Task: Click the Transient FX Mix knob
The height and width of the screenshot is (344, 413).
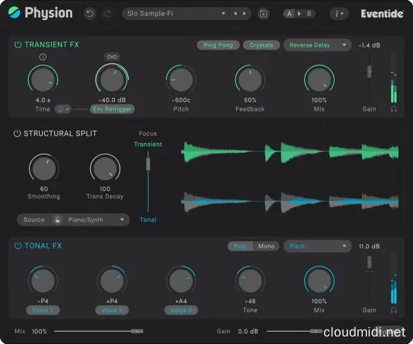Action: pyautogui.click(x=319, y=80)
